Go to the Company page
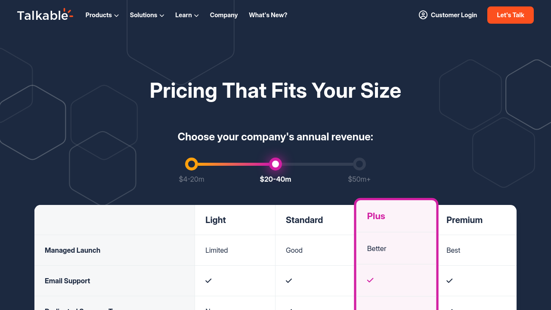This screenshot has width=551, height=310. [x=224, y=15]
